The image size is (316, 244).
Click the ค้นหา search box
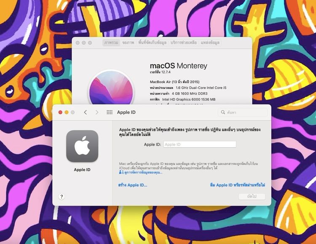243,113
